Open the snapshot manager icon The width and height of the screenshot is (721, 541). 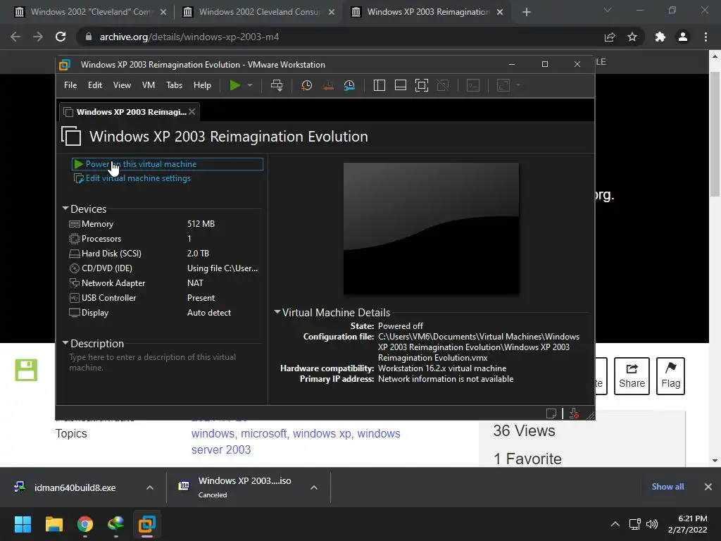pos(349,85)
